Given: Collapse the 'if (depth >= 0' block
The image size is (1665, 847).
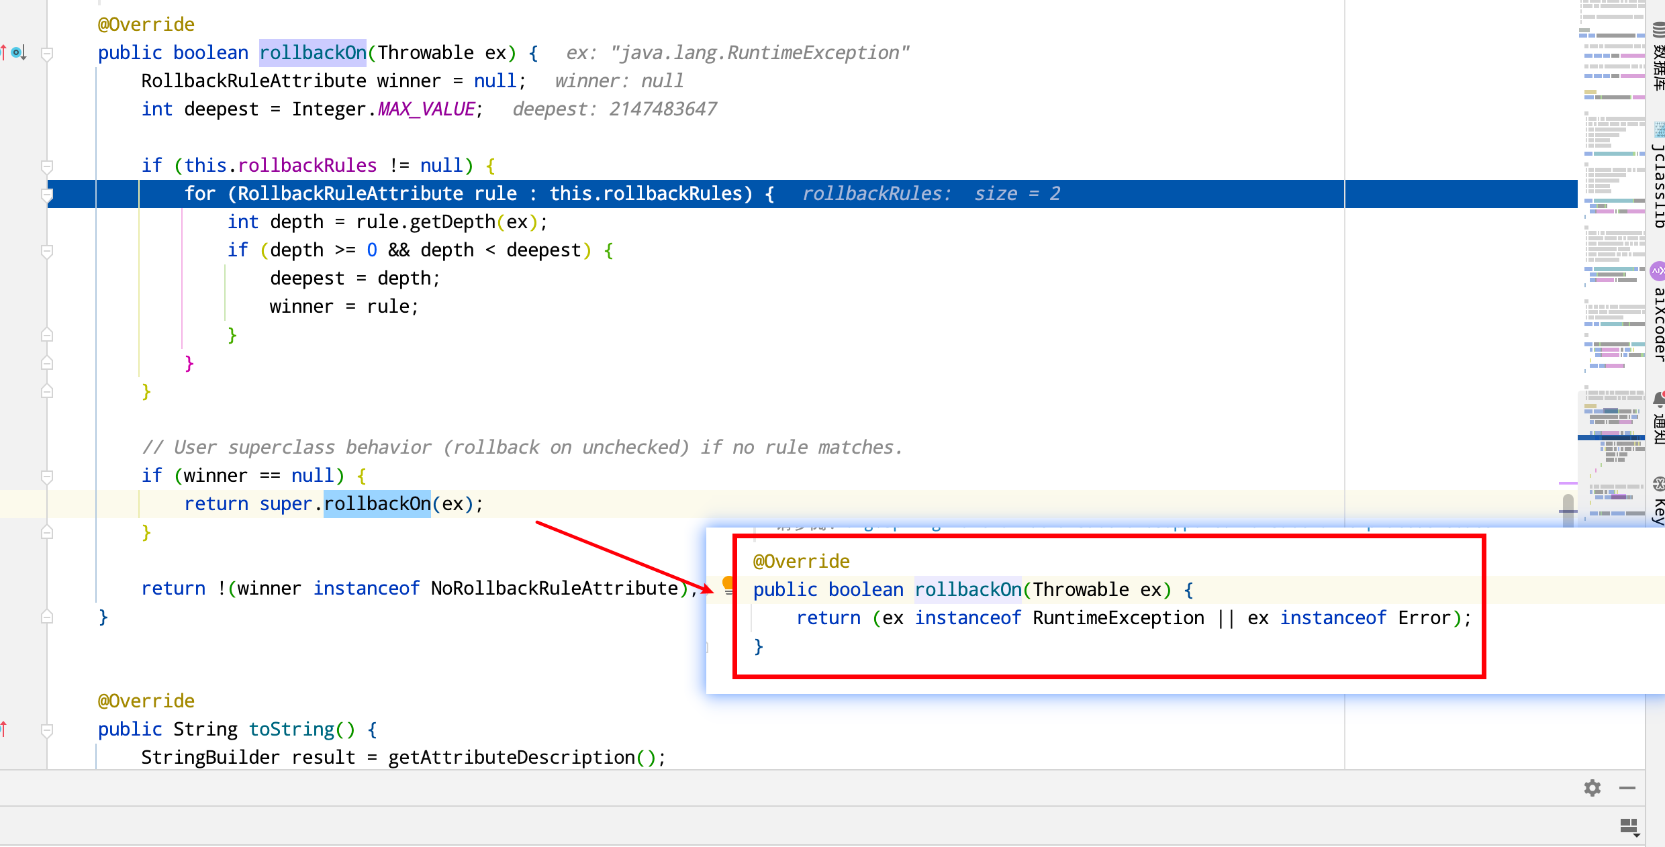Looking at the screenshot, I should 47,251.
